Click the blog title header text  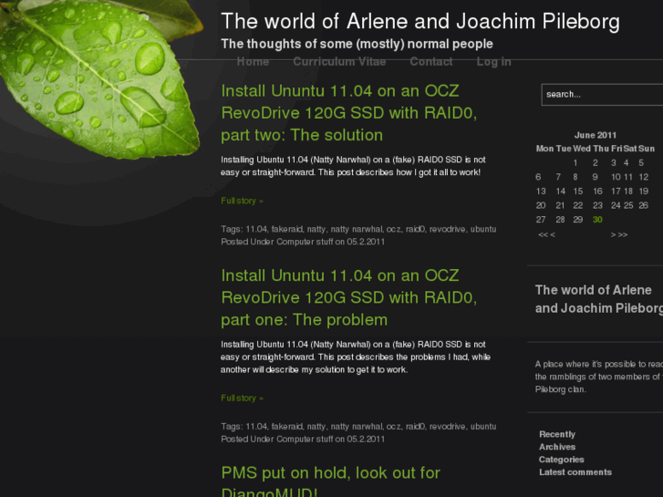pos(420,21)
